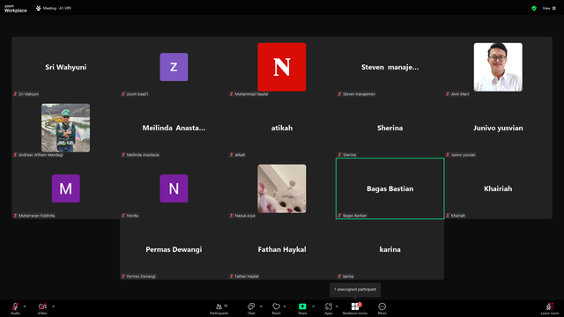Expand reaction options arrow beside React
This screenshot has height=317, width=564.
tap(285, 306)
